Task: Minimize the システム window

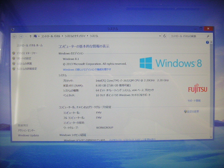Action: pyautogui.click(x=195, y=29)
